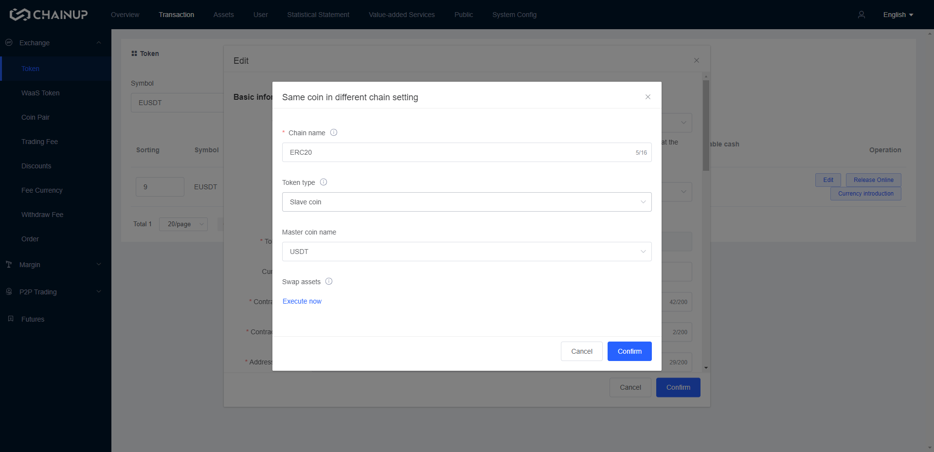The width and height of the screenshot is (934, 452).
Task: Click the Chain name info icon
Action: (x=334, y=132)
